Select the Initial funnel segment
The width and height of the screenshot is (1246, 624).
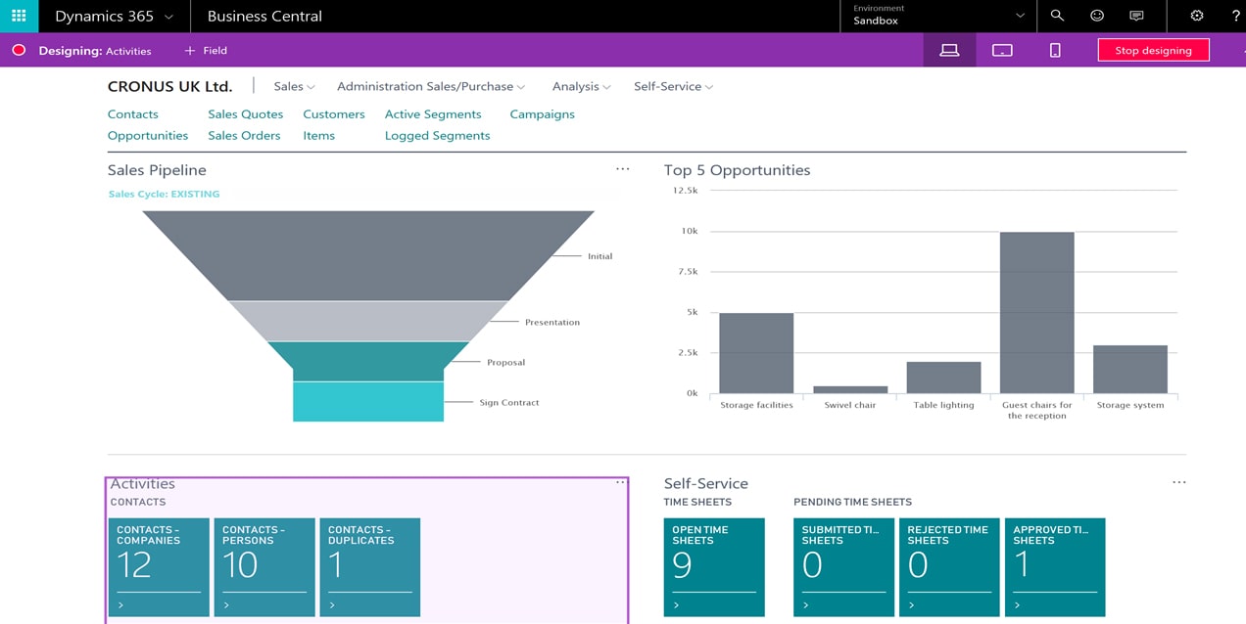coord(368,255)
